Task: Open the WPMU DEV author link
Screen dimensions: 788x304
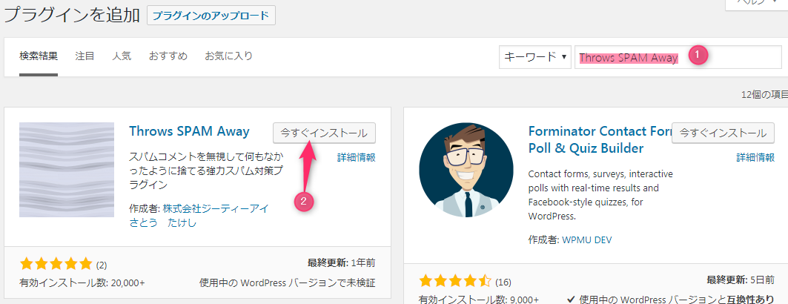Action: point(587,239)
